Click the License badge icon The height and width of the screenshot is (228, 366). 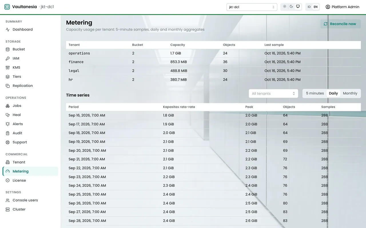coord(8,180)
